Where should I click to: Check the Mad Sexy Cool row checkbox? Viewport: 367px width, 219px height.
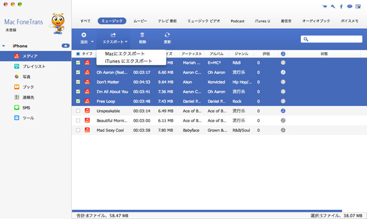pyautogui.click(x=78, y=130)
